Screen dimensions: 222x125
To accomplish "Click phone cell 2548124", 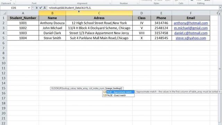I will [x=161, y=28].
